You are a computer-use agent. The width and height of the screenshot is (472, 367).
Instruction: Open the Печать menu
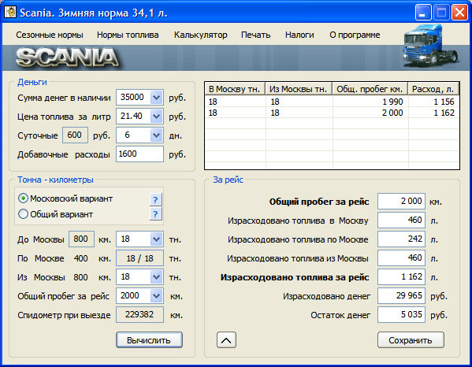[x=255, y=35]
